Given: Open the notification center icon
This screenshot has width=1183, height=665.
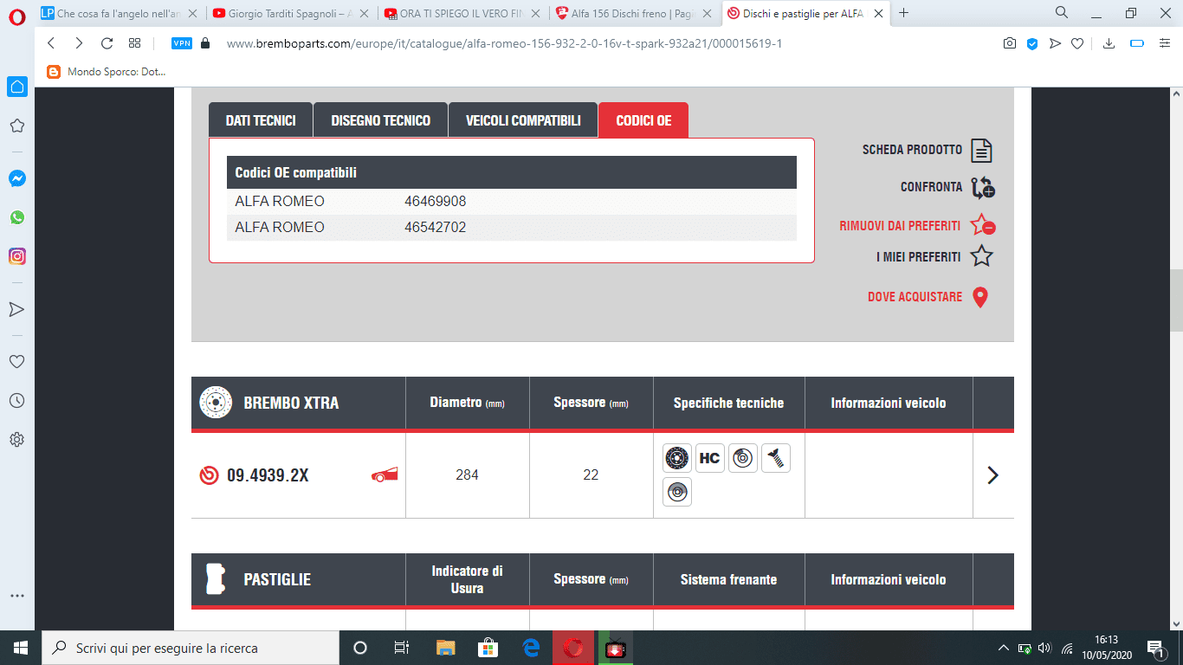Looking at the screenshot, I should pyautogui.click(x=1155, y=648).
